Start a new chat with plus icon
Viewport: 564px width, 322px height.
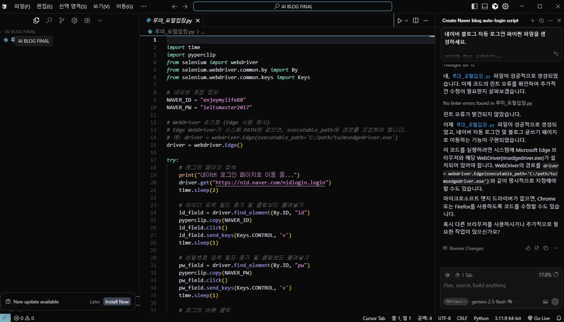coord(533,21)
